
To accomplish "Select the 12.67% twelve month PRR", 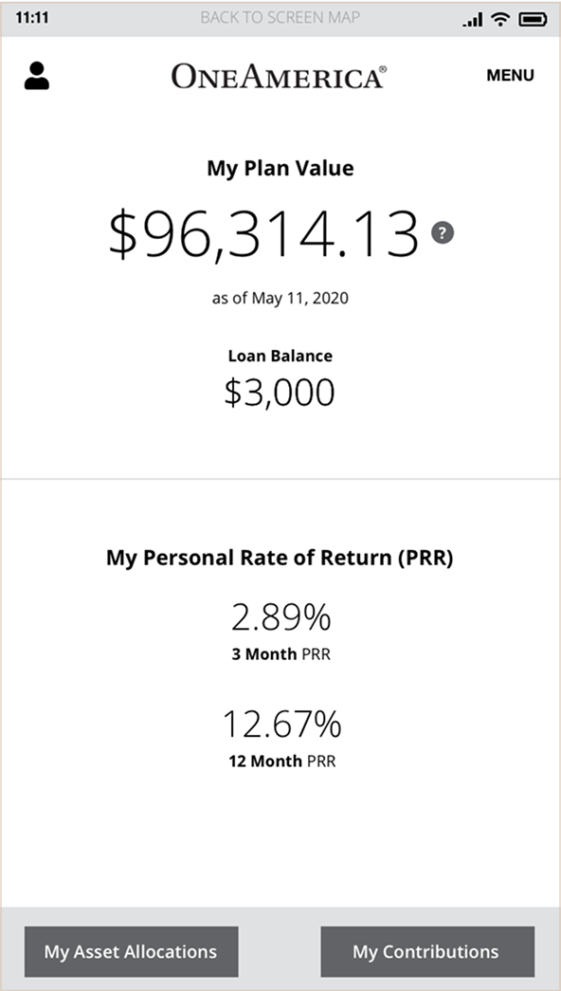I will tap(281, 725).
